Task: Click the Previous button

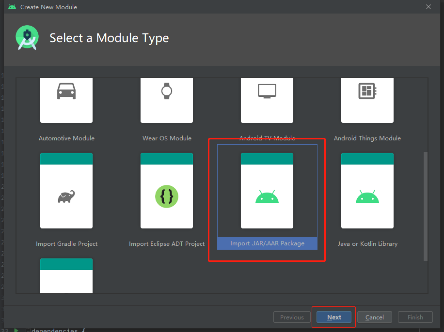Action: point(292,317)
